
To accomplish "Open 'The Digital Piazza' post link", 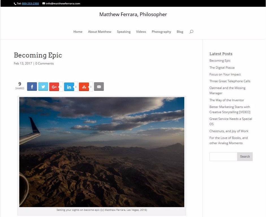I will pos(222,68).
